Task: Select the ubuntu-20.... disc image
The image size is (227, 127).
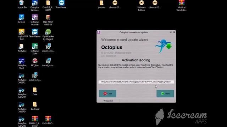Action: click(x=115, y=5)
